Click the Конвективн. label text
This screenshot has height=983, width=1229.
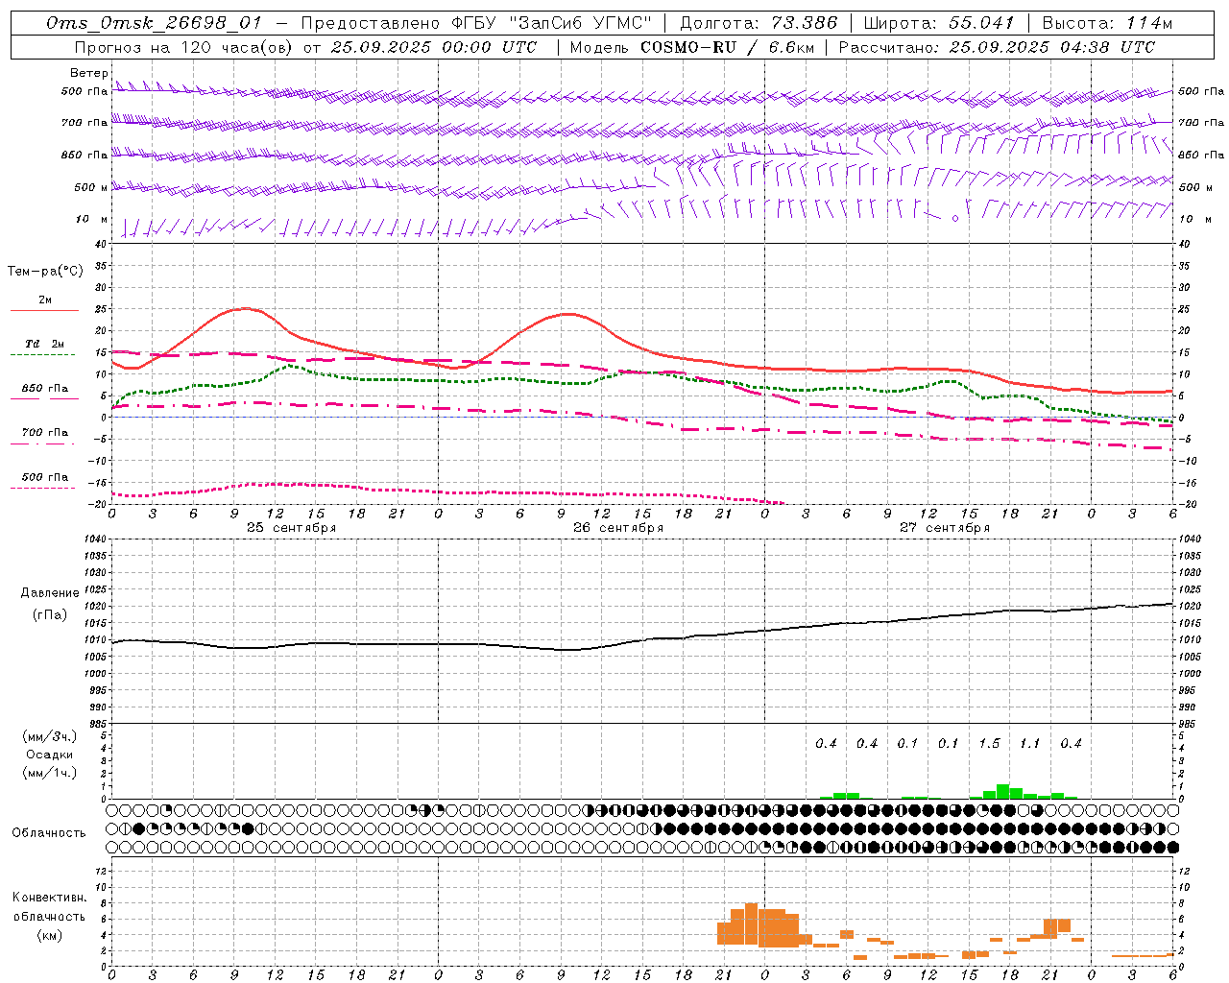[50, 898]
